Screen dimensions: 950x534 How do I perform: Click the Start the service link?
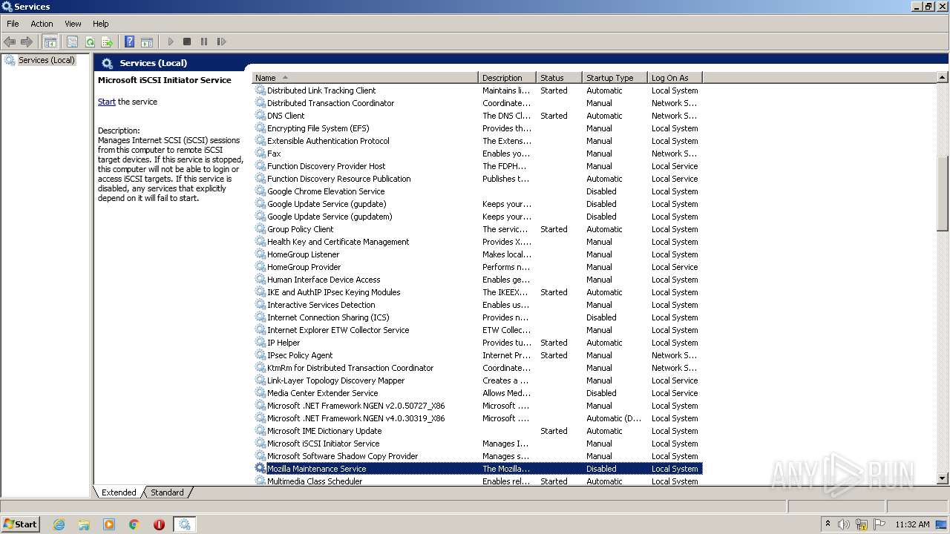pyautogui.click(x=107, y=102)
